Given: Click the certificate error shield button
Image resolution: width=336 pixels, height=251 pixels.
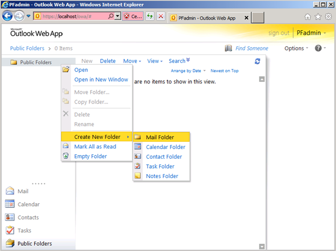Looking at the screenshot, I should click(133, 16).
